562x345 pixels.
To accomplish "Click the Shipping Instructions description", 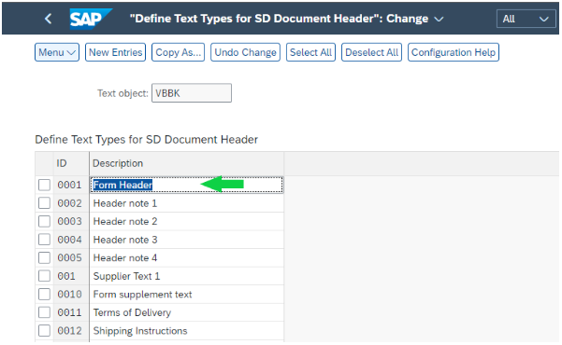I will pos(187,331).
